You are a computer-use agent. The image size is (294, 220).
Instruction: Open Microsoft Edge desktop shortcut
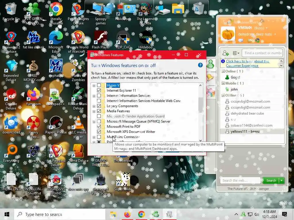(56, 42)
